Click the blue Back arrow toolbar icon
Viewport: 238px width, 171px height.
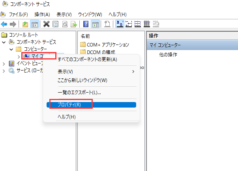(x=4, y=24)
